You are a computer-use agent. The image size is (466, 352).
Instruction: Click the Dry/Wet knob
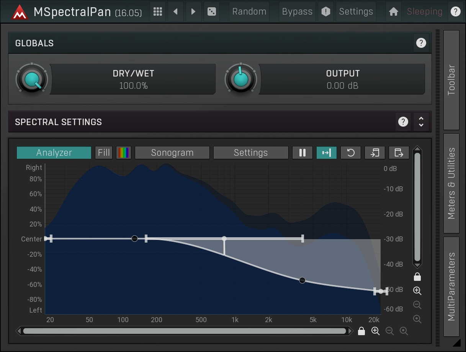(31, 79)
